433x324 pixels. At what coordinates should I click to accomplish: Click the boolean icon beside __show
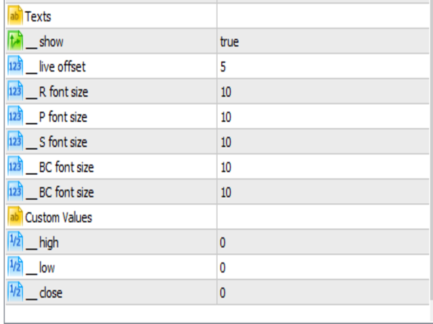15,41
